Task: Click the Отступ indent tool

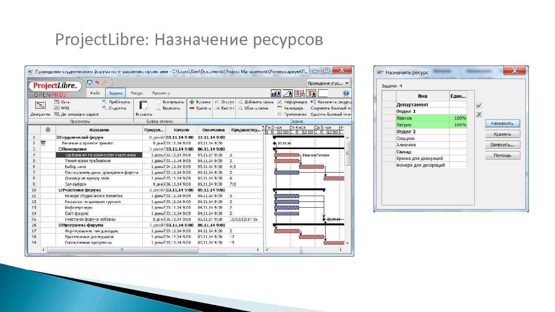Action: click(224, 102)
